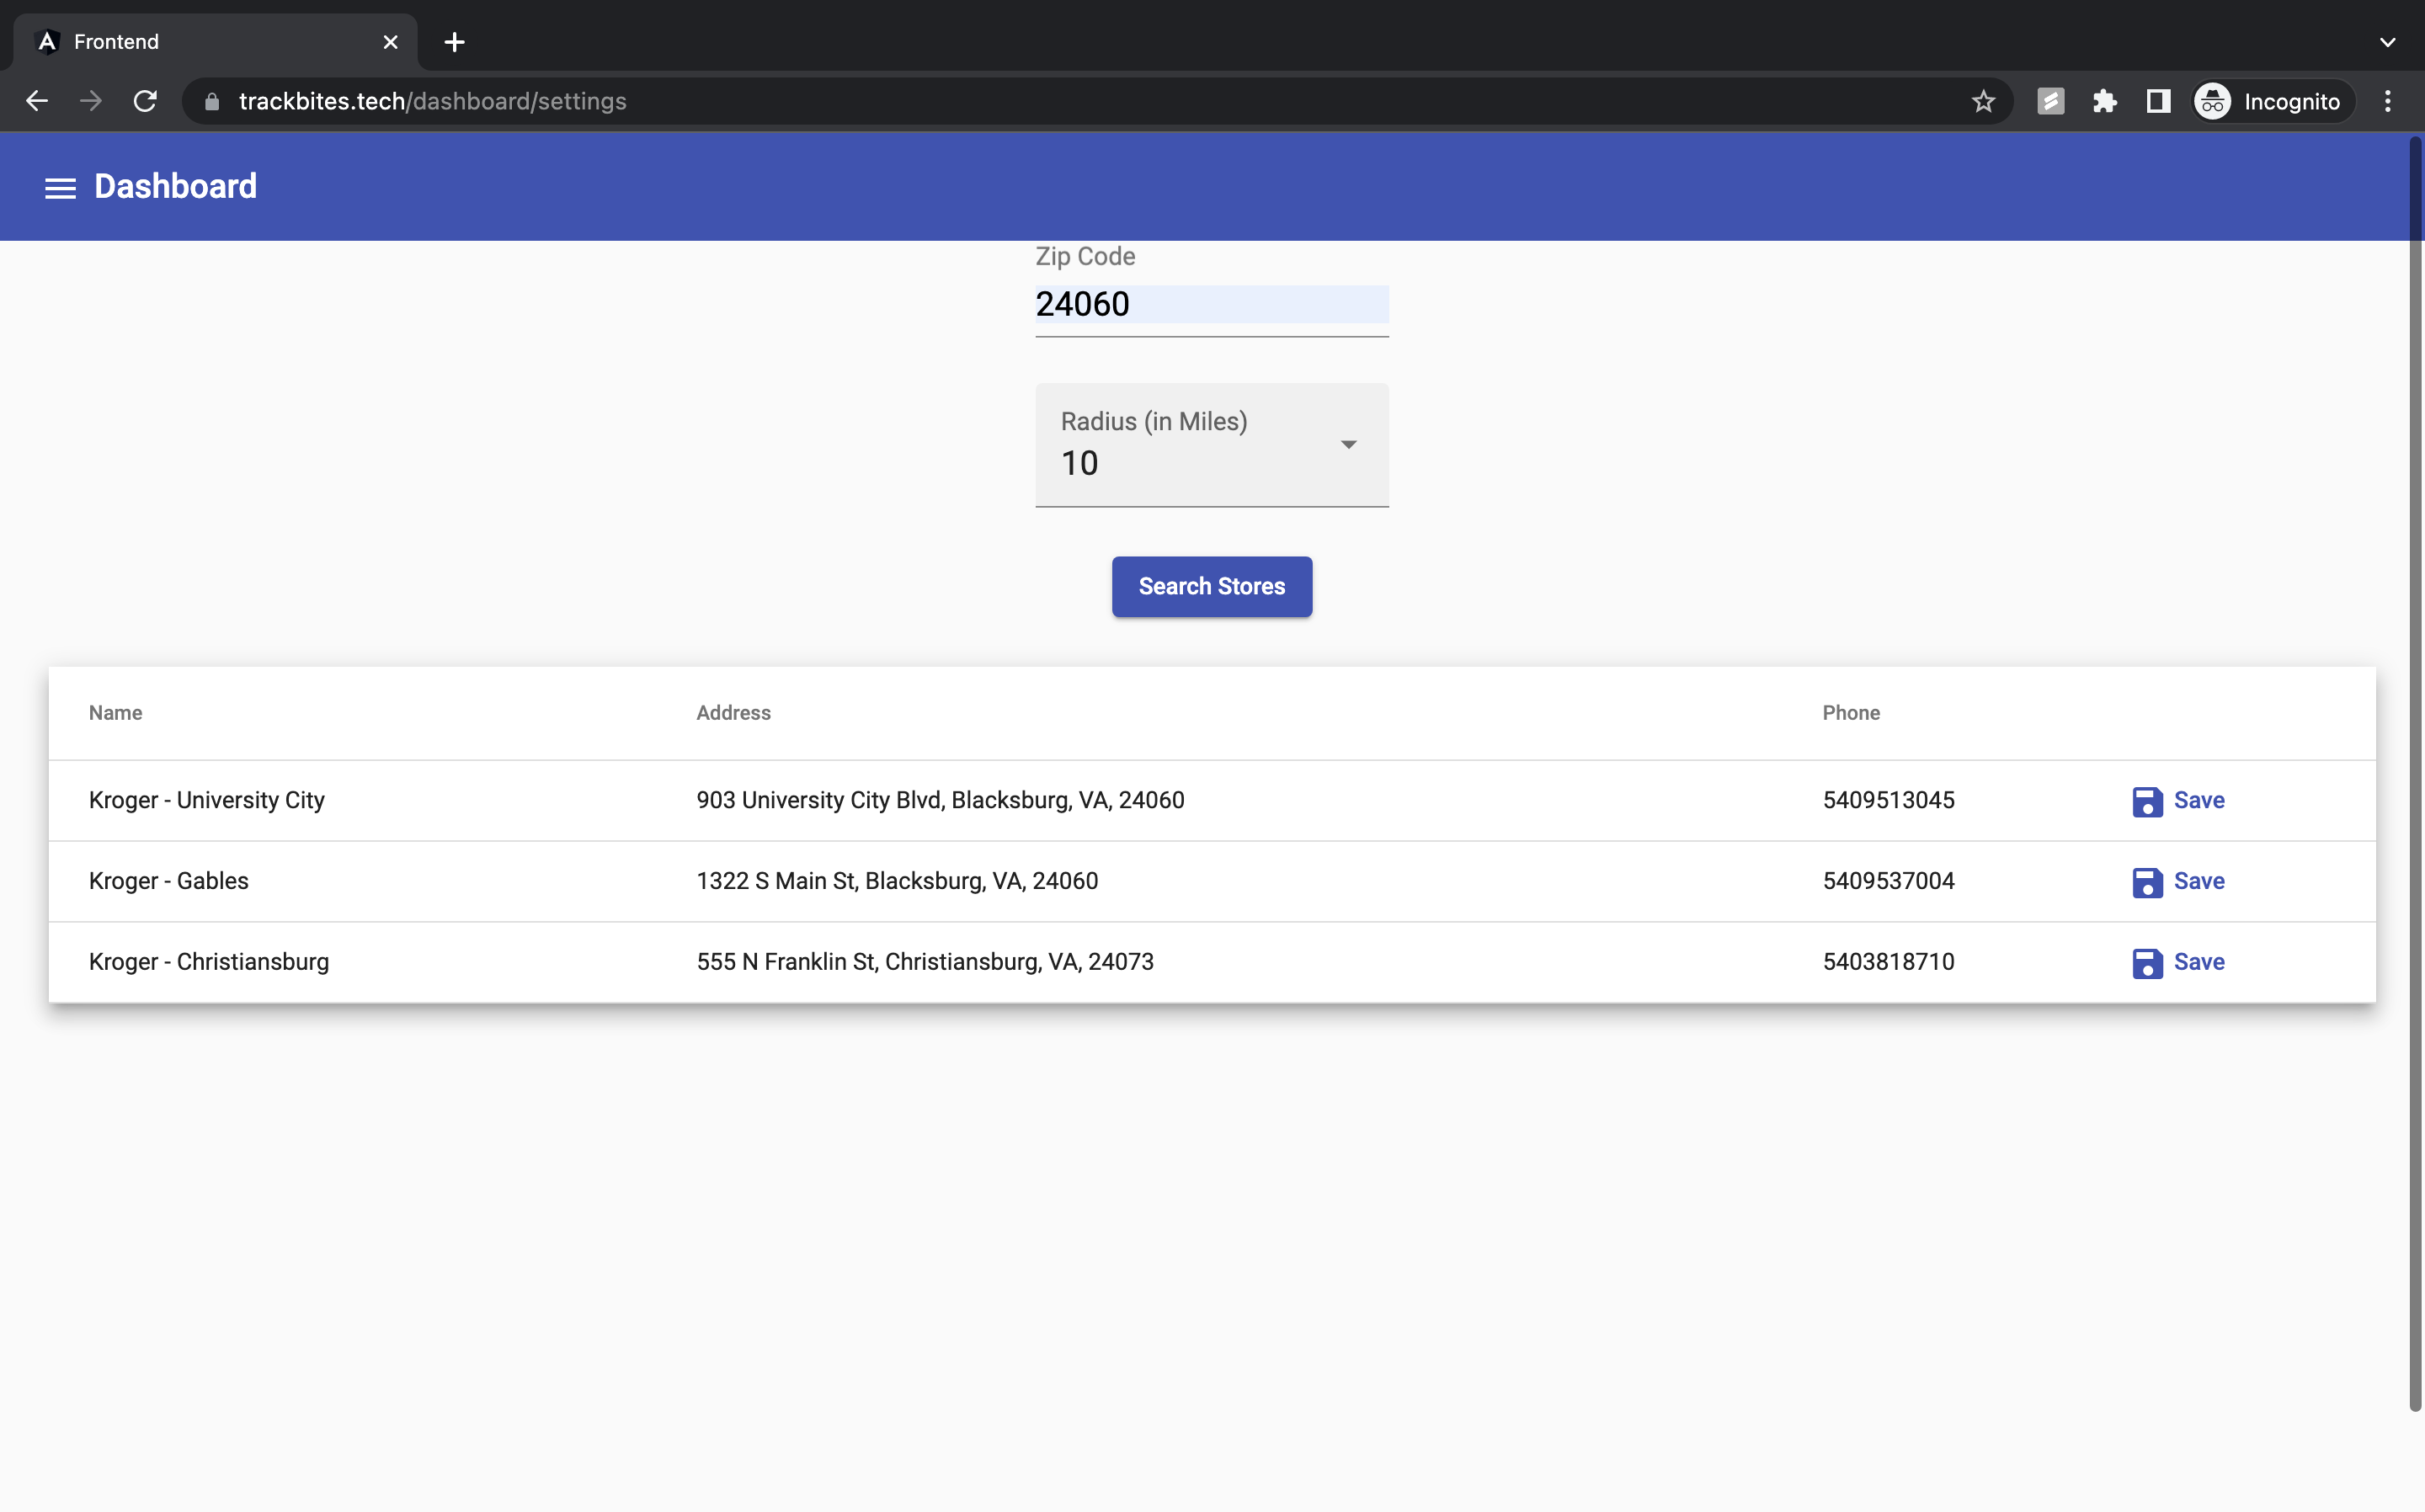This screenshot has height=1512, width=2425.
Task: Close the Frontend tab
Action: tap(390, 42)
